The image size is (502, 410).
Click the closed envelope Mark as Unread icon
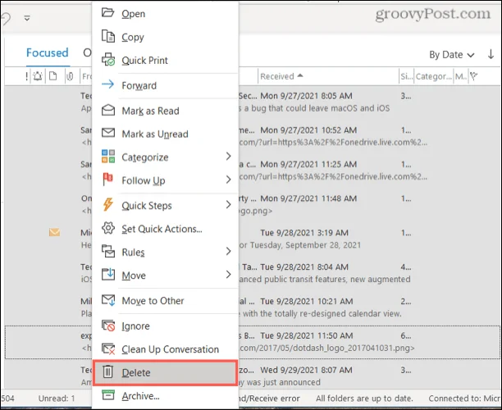coord(108,133)
